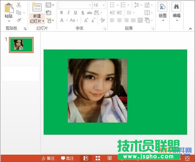
Task: Click the Distributed alignment icon
Action: pos(140,20)
